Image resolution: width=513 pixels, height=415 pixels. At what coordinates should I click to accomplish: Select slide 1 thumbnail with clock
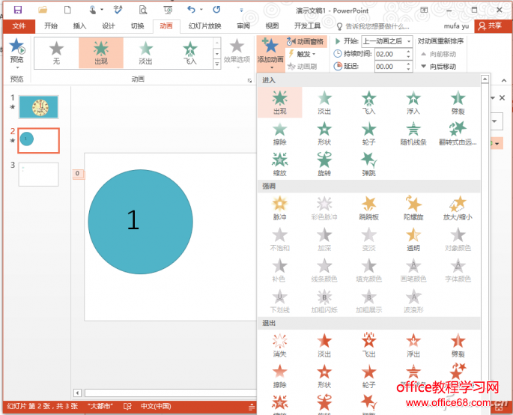[x=38, y=107]
